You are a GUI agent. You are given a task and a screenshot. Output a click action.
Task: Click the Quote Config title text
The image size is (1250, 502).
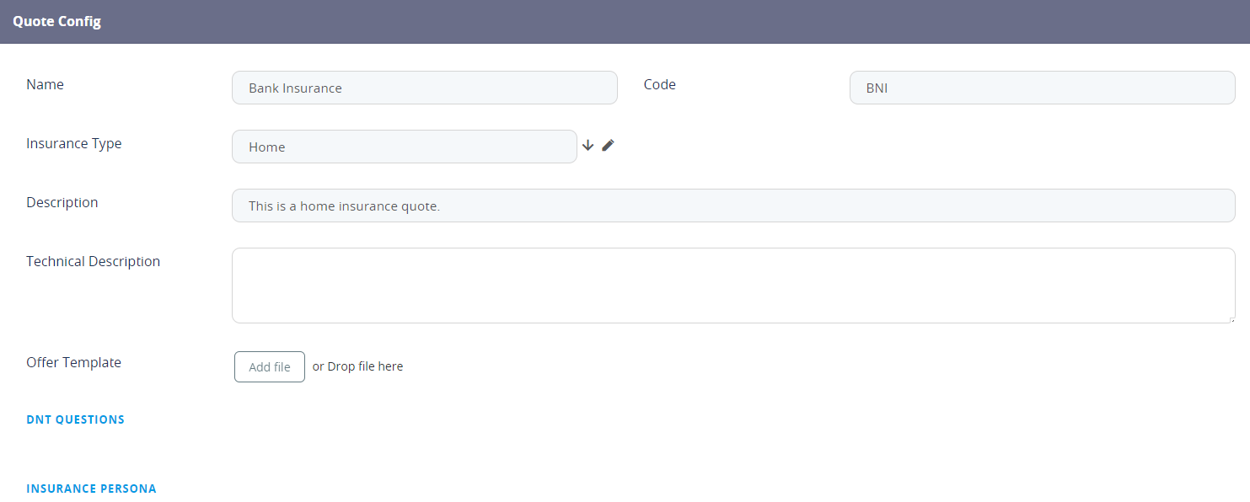pos(56,22)
